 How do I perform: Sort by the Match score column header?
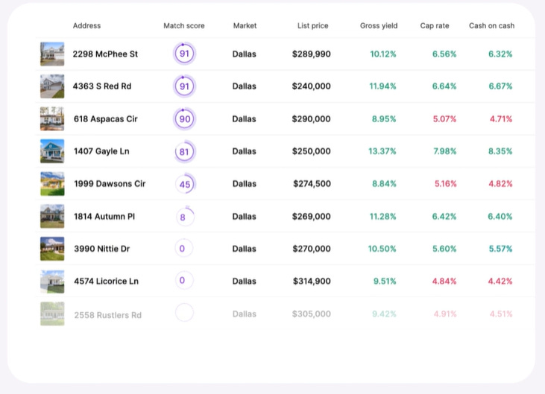(x=184, y=25)
